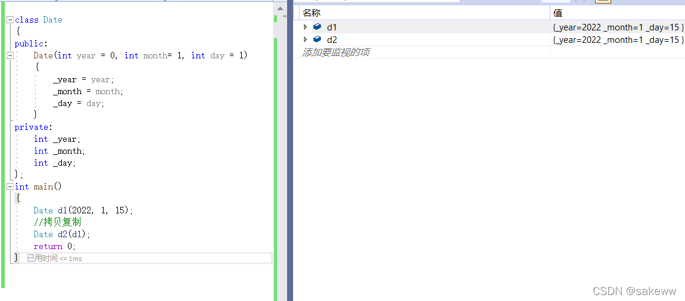685x301 pixels.
Task: Click the 已用时间 <= 1ms perf tip
Action: (x=54, y=258)
